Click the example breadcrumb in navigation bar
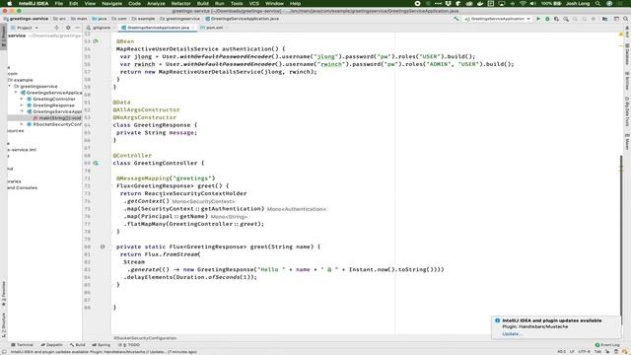The height and width of the screenshot is (355, 631). (143, 19)
